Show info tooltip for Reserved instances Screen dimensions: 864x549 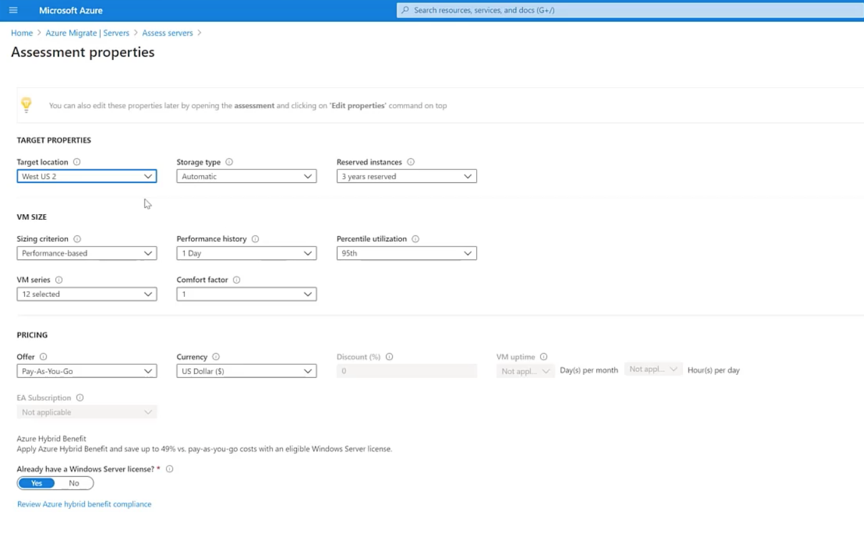[411, 162]
